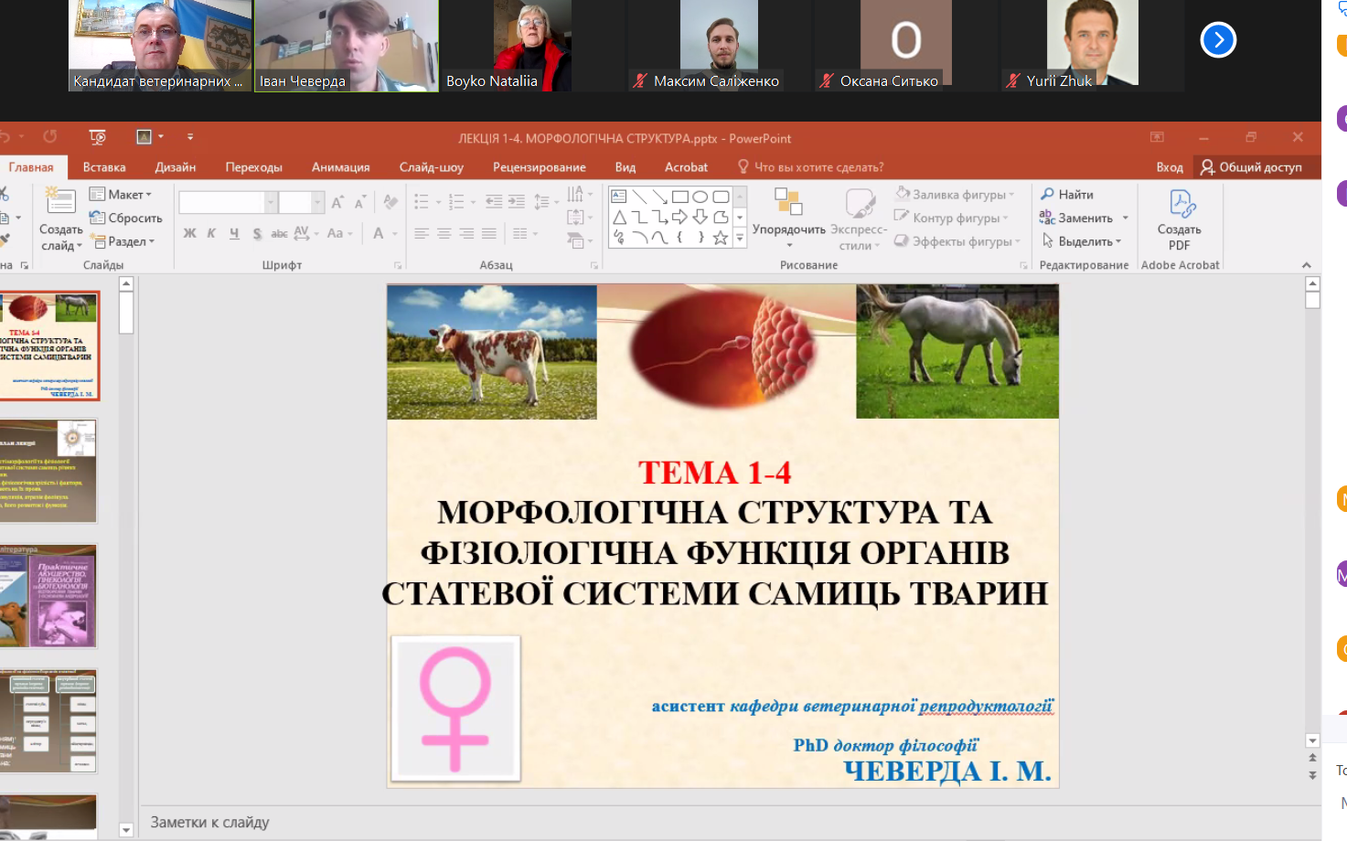Toggle bold Ж formatting
This screenshot has width=1347, height=841.
tap(189, 233)
